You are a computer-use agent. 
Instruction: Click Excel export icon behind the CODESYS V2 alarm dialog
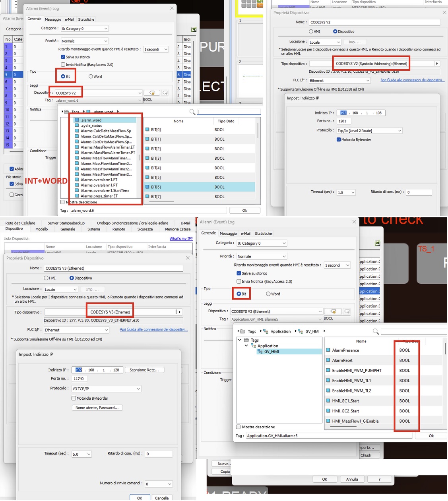click(194, 29)
